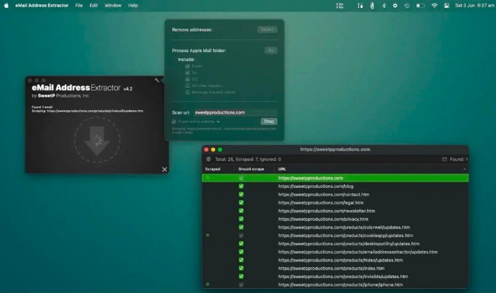Open the Time Machine menu bar icon
Viewport: 496px width, 293px height.
pyautogui.click(x=407, y=6)
